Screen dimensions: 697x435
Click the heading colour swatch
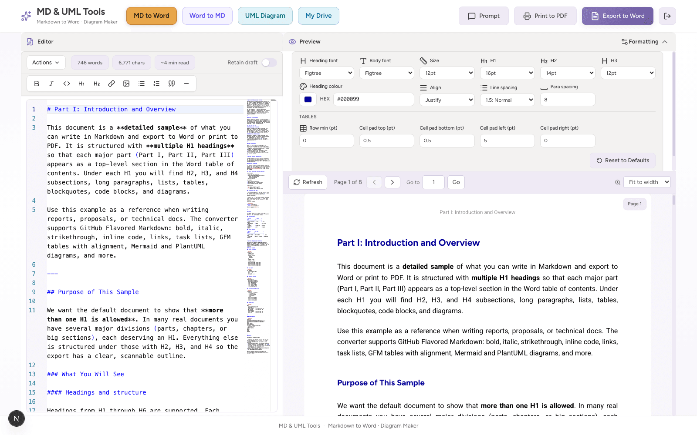[308, 99]
